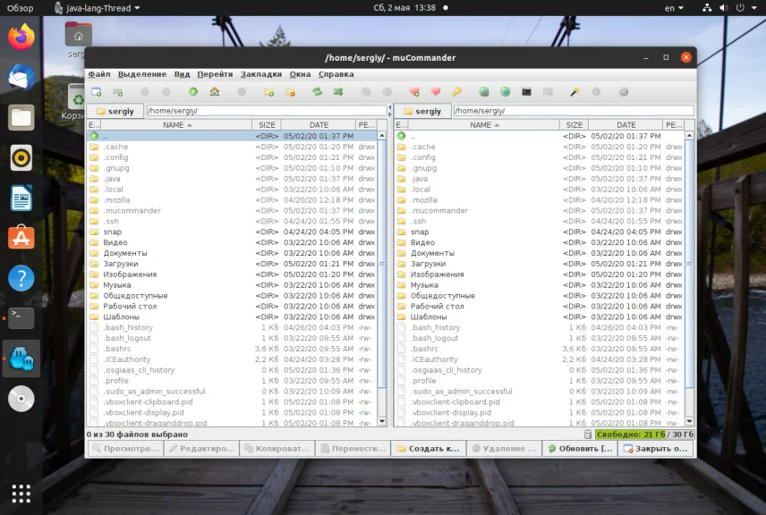
Task: Go to parent folder using green arrow icon
Action: [x=192, y=92]
